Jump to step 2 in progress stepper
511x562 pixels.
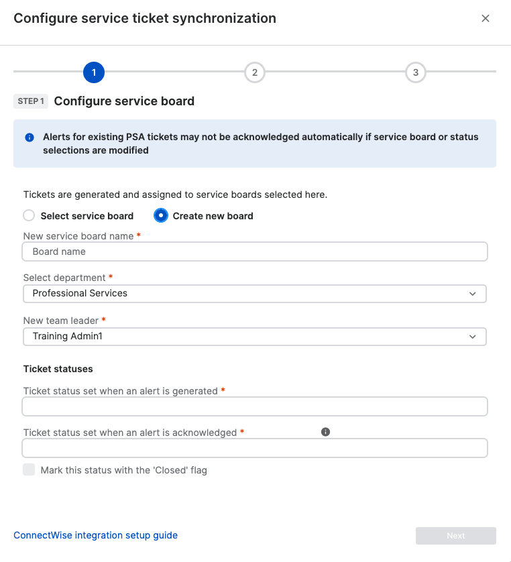coord(255,72)
